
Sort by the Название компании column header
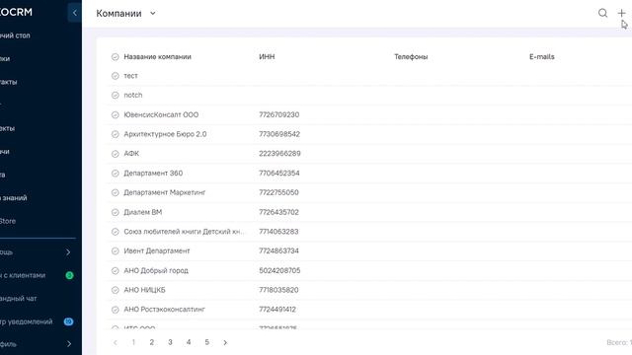[157, 57]
